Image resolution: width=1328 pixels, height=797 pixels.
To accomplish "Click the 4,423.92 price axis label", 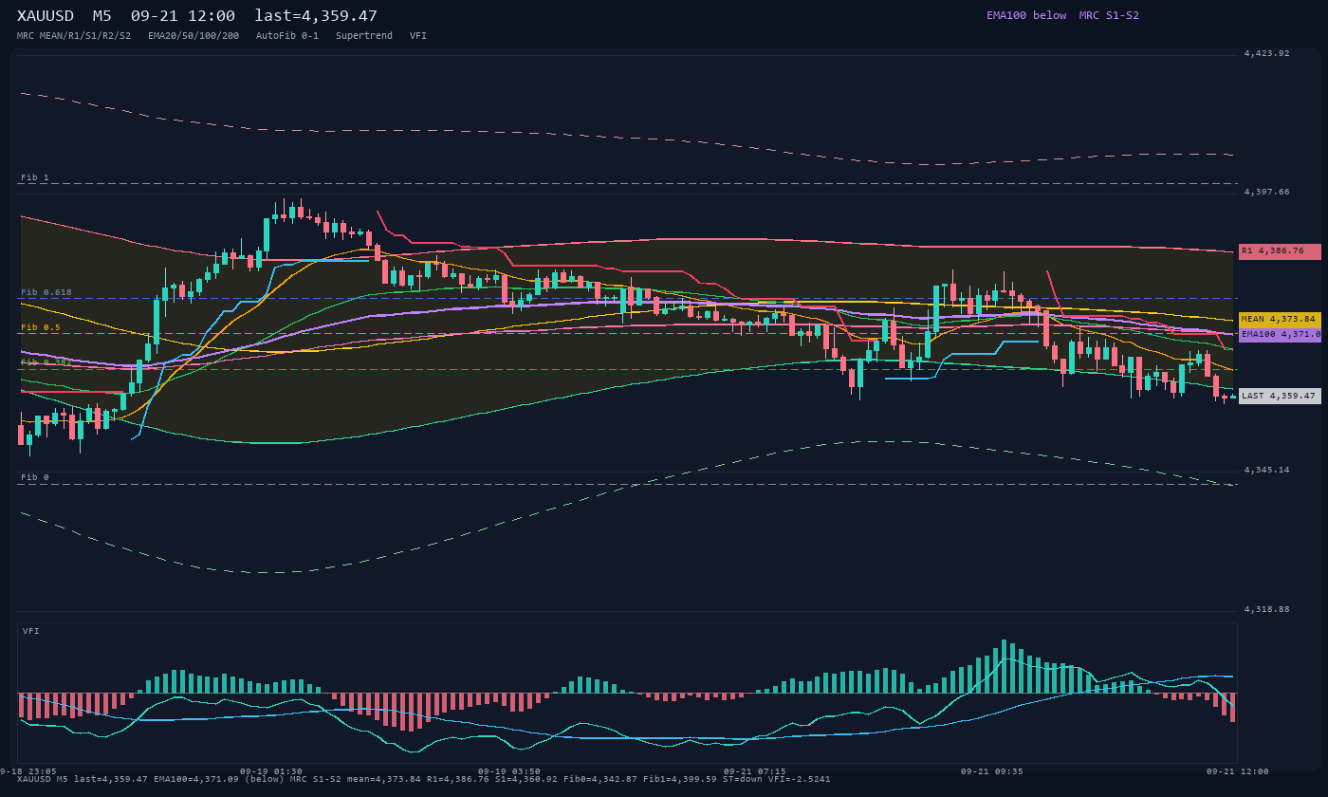I will [x=1266, y=54].
